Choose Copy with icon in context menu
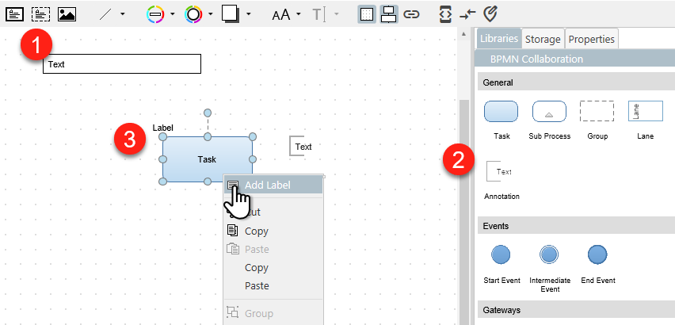The image size is (675, 325). pos(256,231)
